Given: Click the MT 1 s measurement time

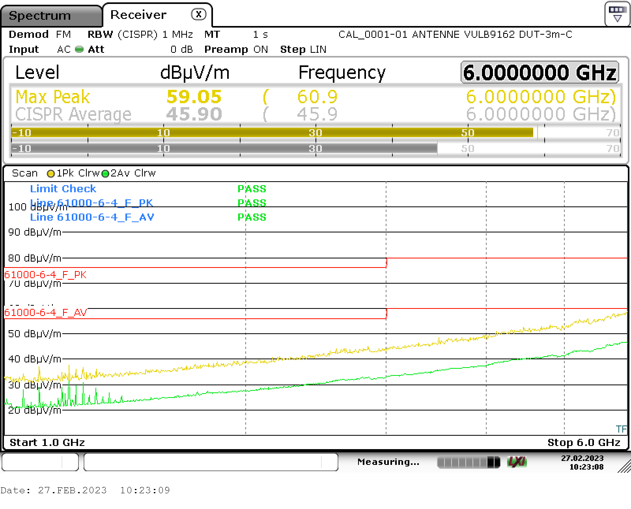Looking at the screenshot, I should tap(236, 35).
